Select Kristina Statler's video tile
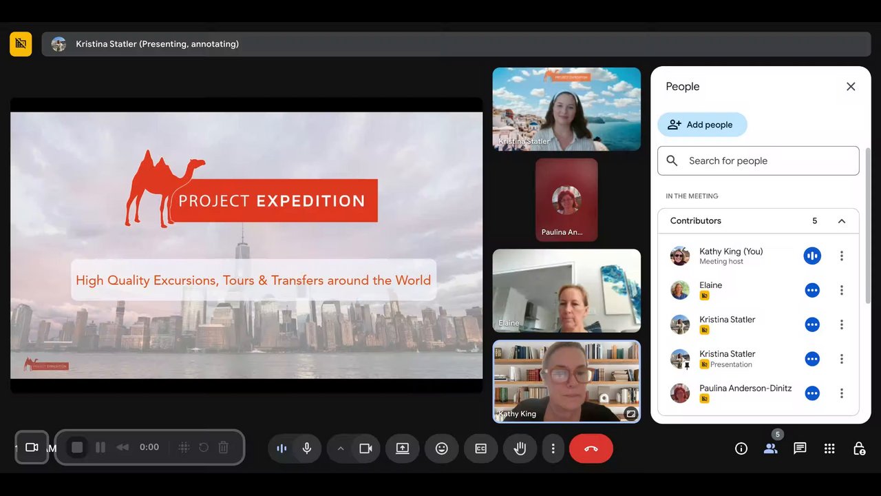This screenshot has width=881, height=496. pos(566,109)
